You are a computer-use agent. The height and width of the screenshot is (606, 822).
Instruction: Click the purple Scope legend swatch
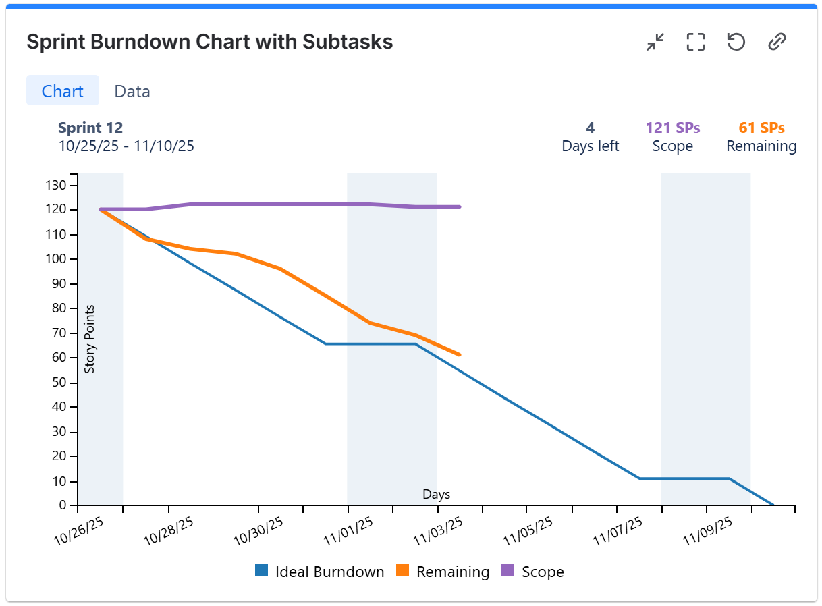tap(508, 572)
